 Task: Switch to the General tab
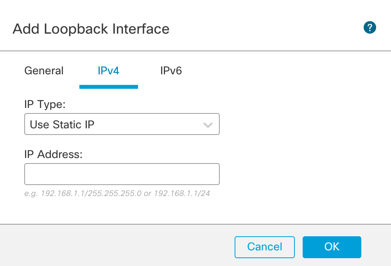point(44,71)
